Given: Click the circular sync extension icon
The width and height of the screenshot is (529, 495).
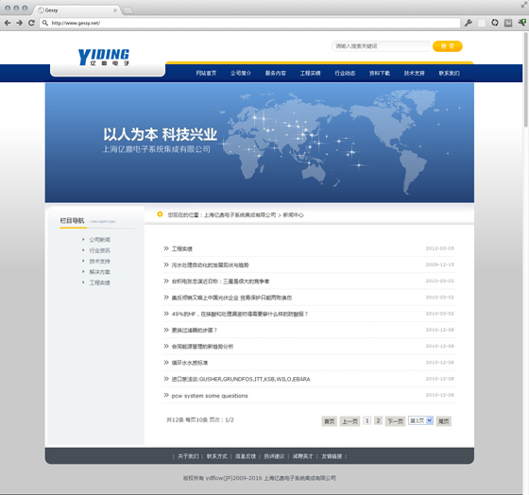Looking at the screenshot, I should (x=495, y=23).
